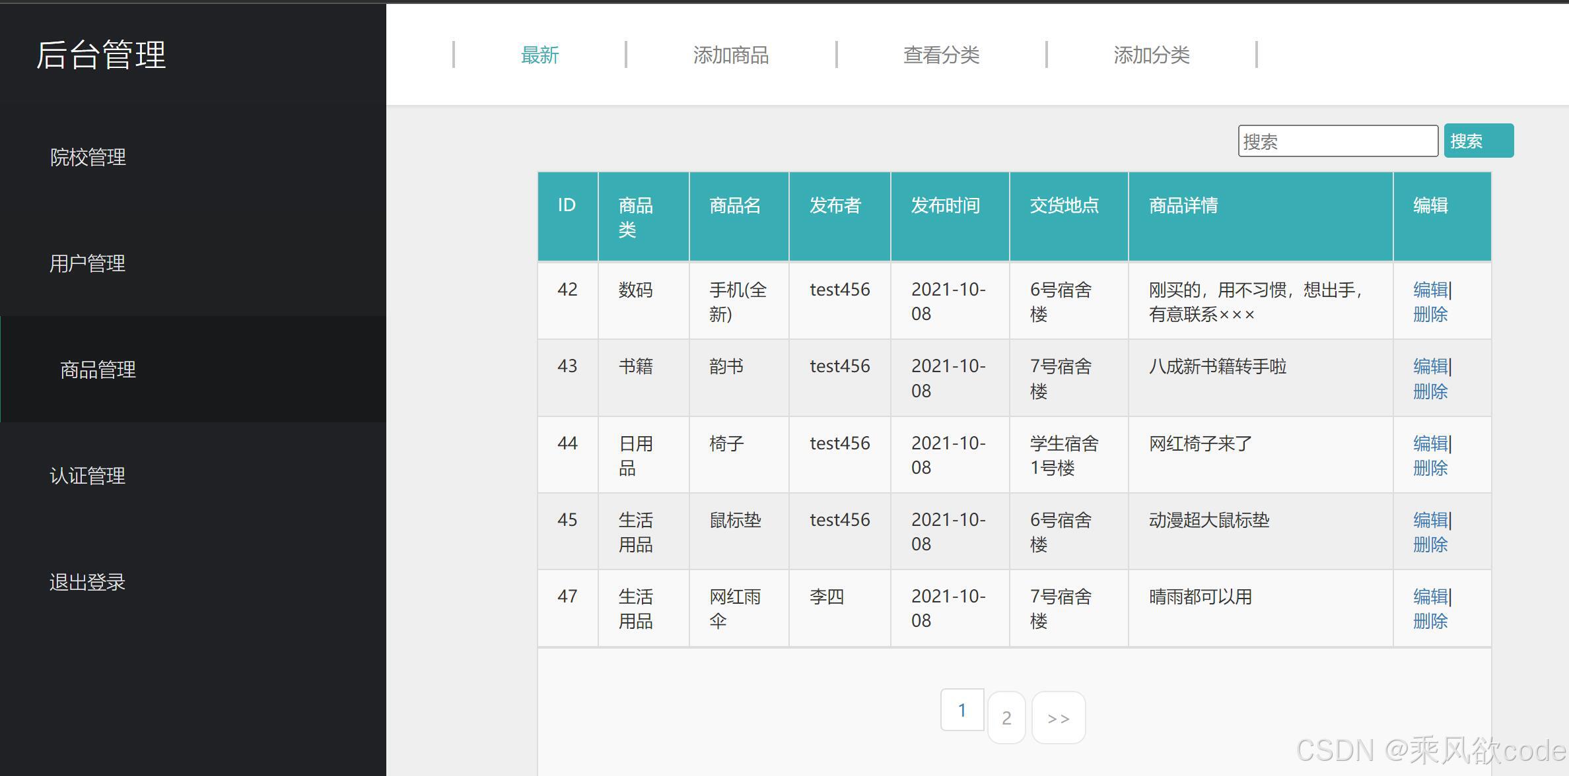Edit the 手机(全新) product row
This screenshot has width=1569, height=776.
(1428, 289)
